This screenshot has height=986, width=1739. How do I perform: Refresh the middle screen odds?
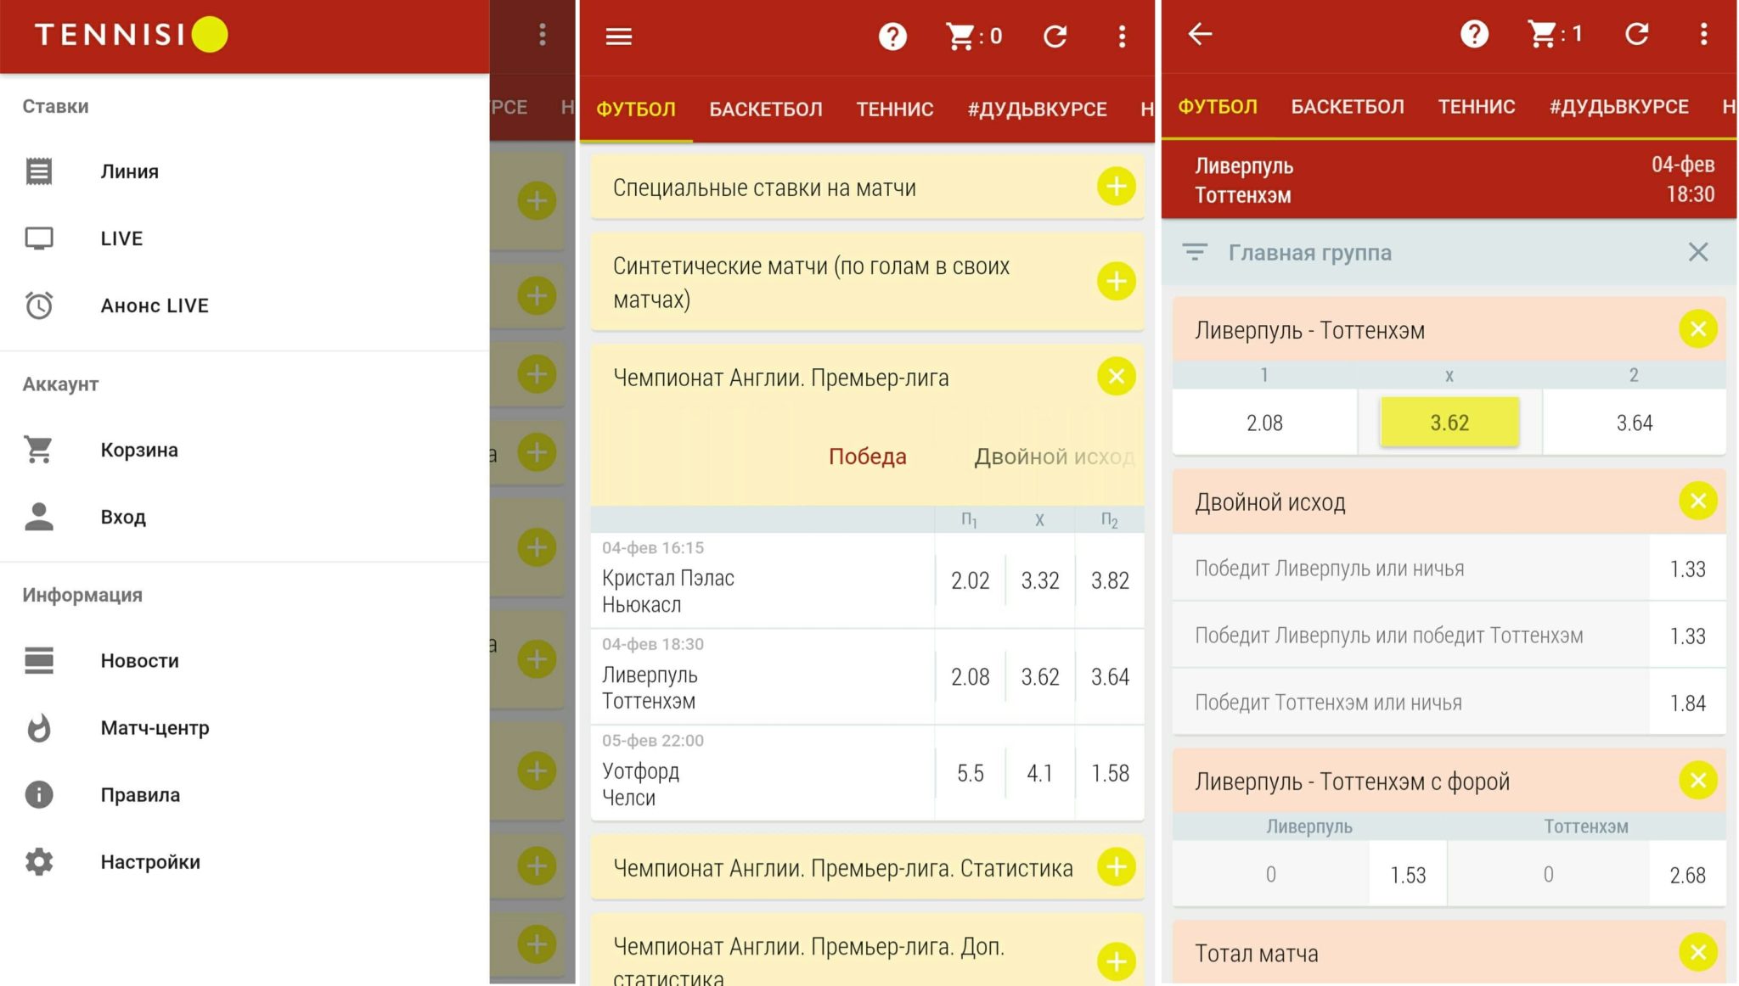pyautogui.click(x=1055, y=36)
